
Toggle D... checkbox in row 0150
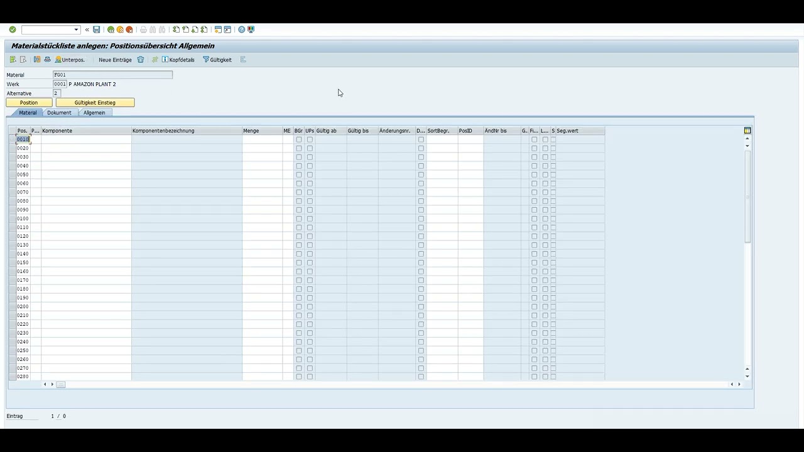[421, 262]
